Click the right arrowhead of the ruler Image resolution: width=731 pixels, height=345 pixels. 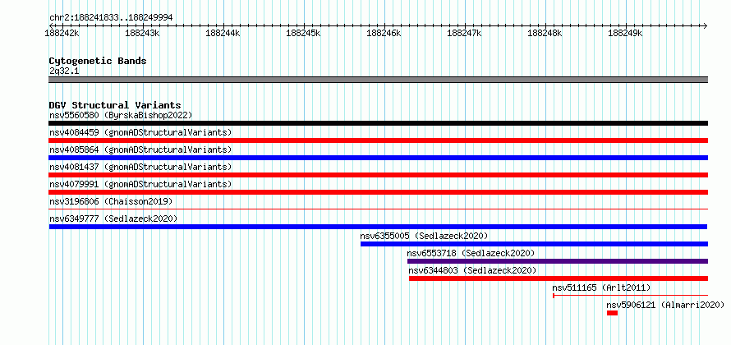(706, 25)
